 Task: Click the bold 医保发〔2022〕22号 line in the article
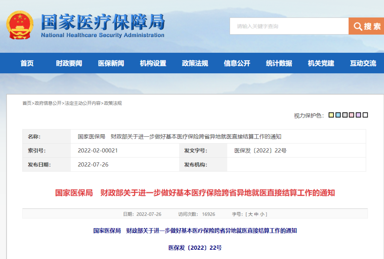tap(195, 248)
